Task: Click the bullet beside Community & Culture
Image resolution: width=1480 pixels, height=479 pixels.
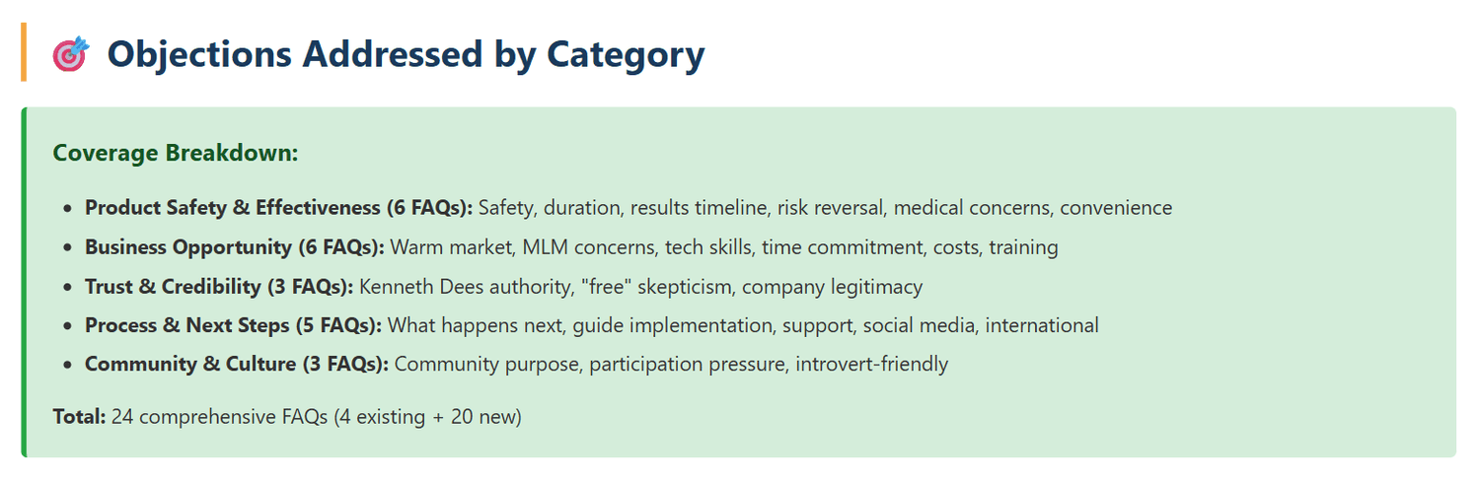Action: click(x=67, y=366)
